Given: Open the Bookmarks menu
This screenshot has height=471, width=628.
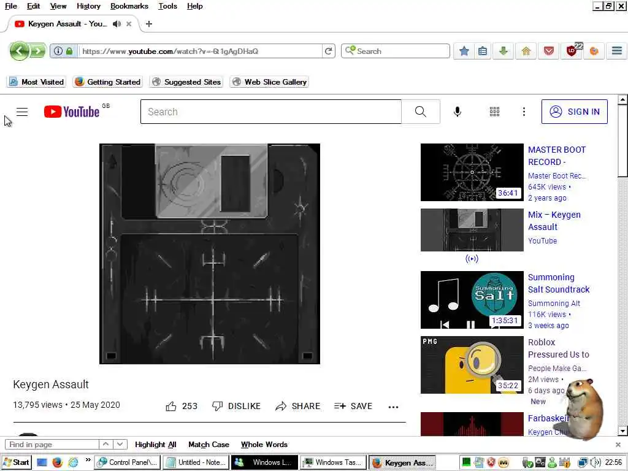Looking at the screenshot, I should click(x=129, y=6).
